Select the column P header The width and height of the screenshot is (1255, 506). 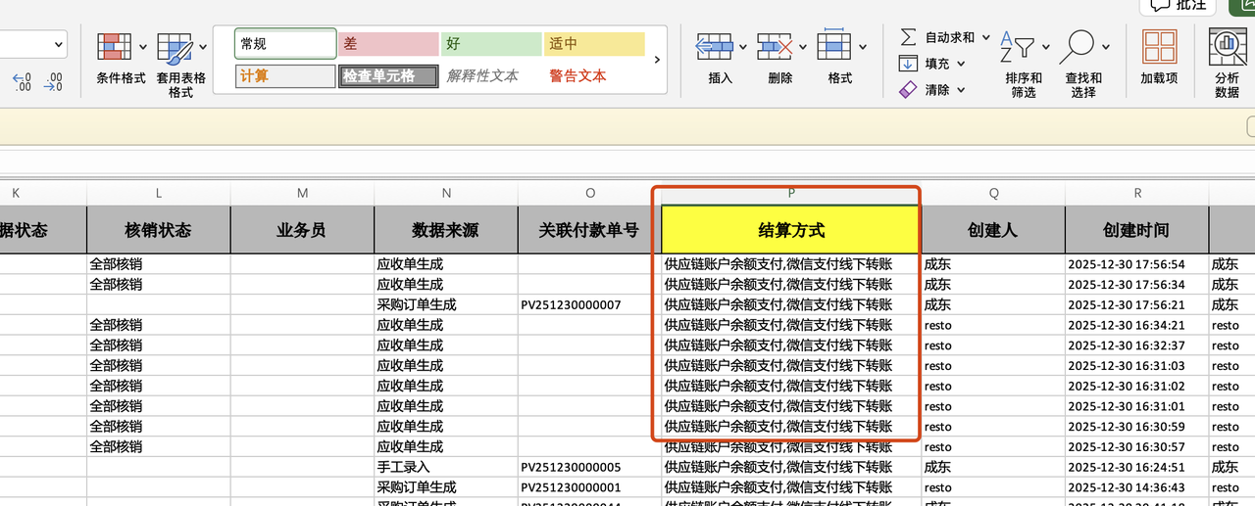tap(791, 194)
